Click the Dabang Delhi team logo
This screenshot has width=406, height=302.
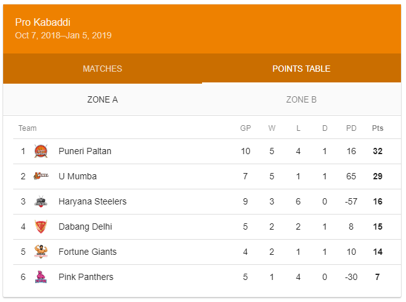tap(41, 226)
